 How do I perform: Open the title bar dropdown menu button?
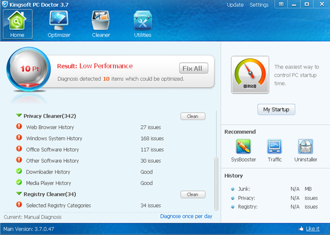tap(281, 4)
